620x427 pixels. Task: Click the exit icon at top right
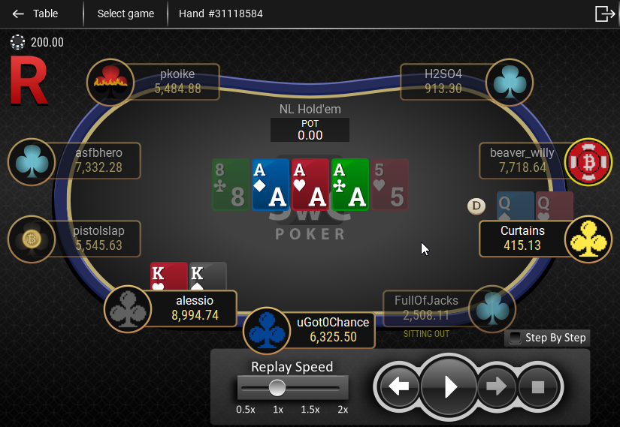(605, 14)
